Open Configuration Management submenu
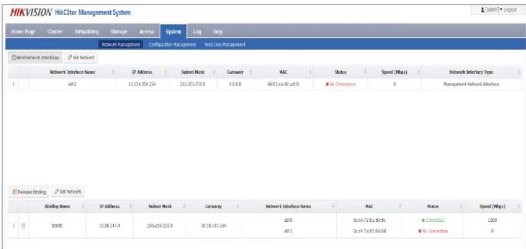This screenshot has height=249, width=526. coord(172,45)
